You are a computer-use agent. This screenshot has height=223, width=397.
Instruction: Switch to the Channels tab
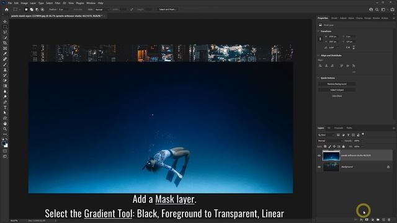click(339, 128)
